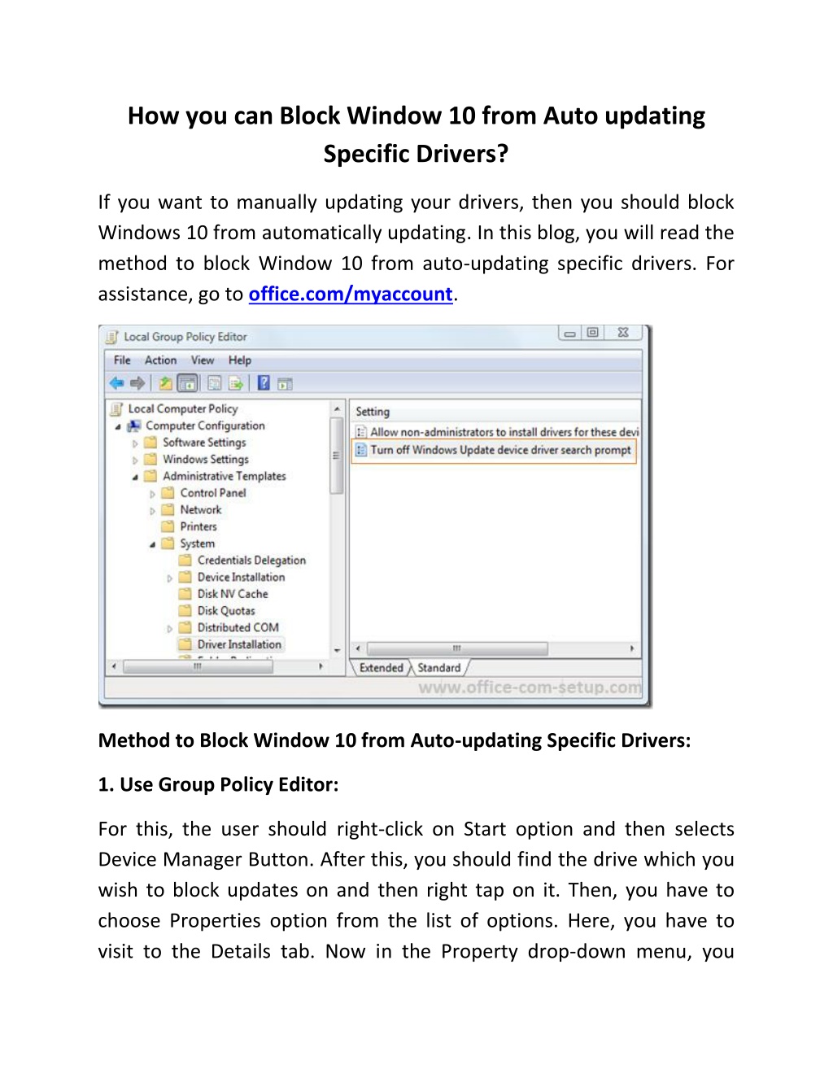Click the tree pane vertical scrollbar thumb
833x1078 pixels.
tap(337, 456)
